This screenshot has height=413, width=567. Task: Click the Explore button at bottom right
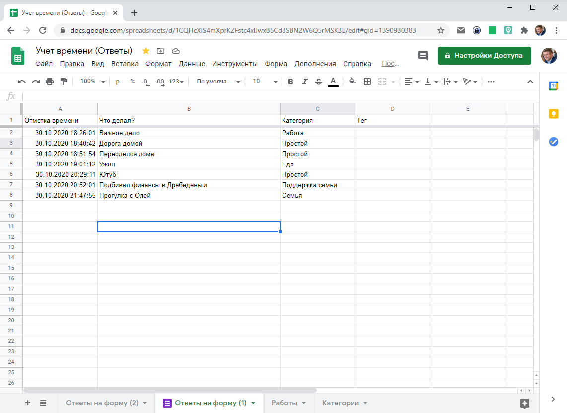tap(525, 403)
